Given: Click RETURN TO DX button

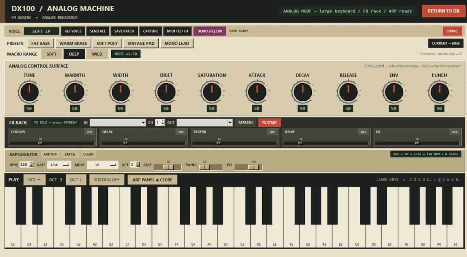Looking at the screenshot, I should pos(444,11).
